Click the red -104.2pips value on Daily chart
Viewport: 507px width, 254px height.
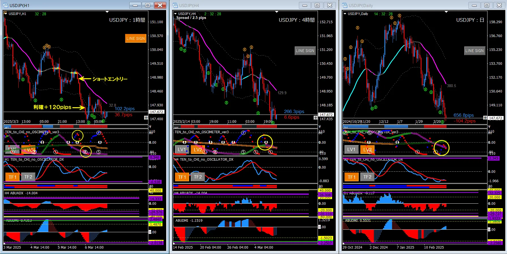pyautogui.click(x=465, y=121)
